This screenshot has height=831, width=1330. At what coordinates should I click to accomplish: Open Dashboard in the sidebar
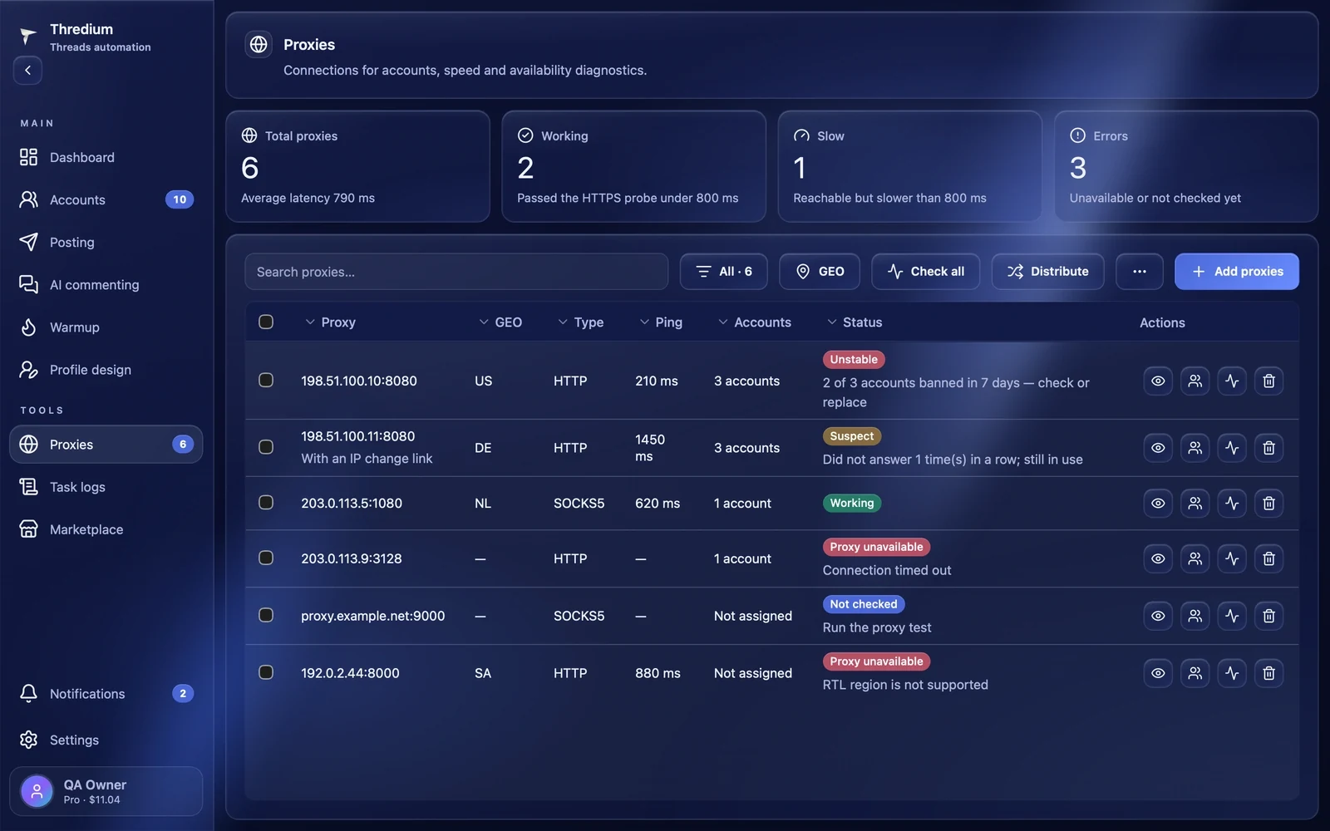point(106,157)
